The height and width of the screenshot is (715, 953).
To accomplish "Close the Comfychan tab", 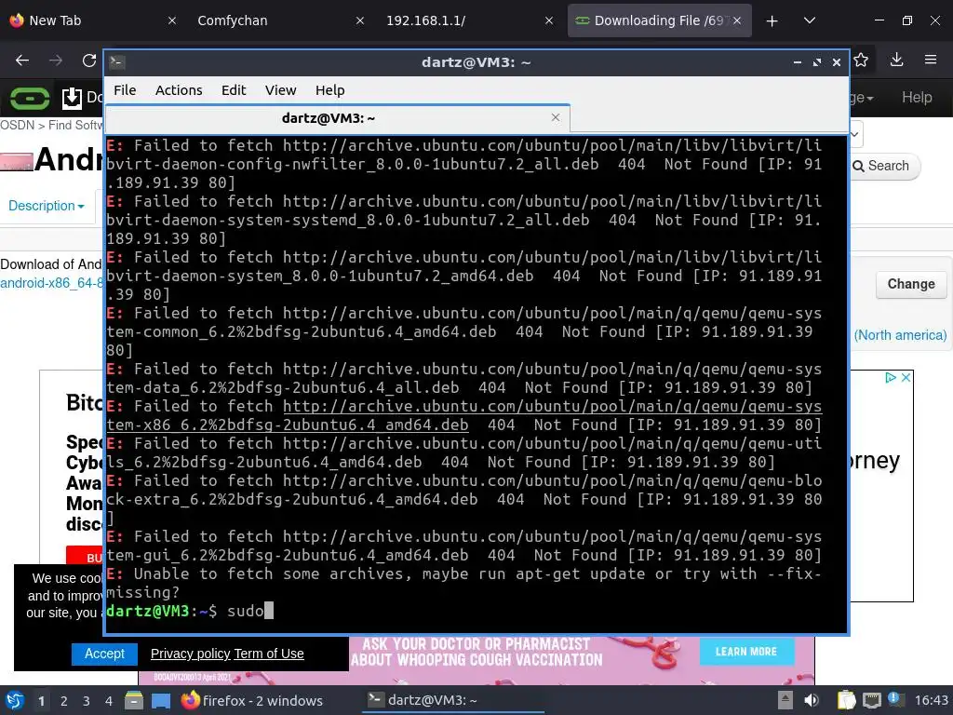I will point(360,20).
